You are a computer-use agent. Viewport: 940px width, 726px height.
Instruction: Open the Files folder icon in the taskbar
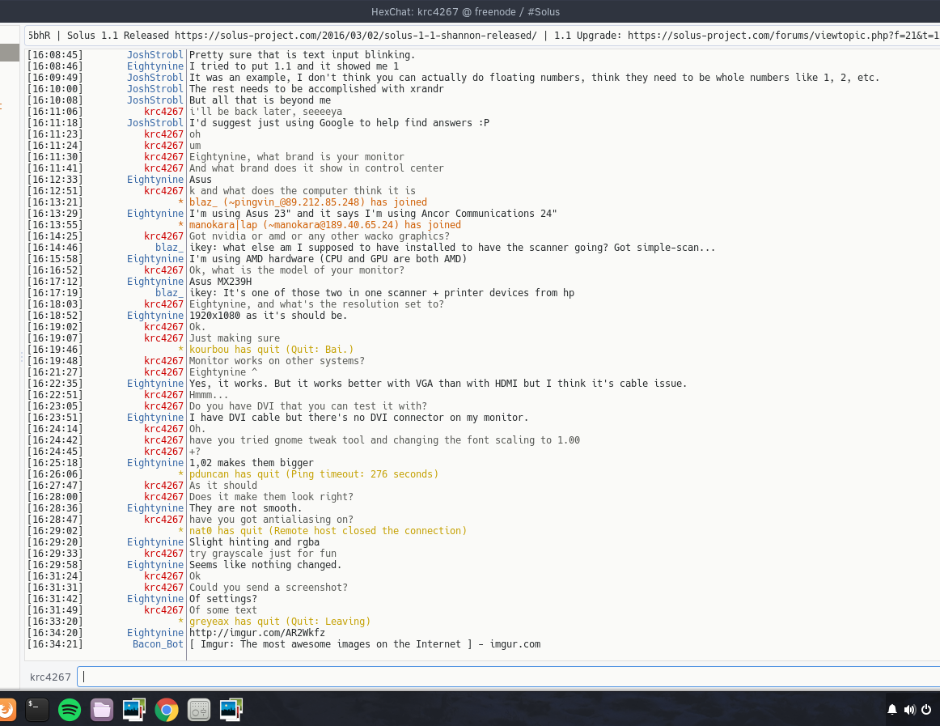(x=102, y=710)
